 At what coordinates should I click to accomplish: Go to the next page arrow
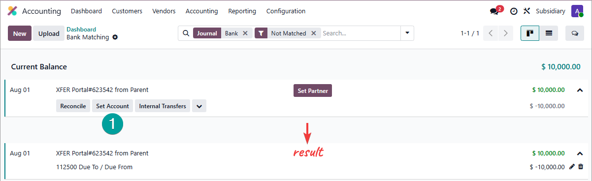[505, 33]
